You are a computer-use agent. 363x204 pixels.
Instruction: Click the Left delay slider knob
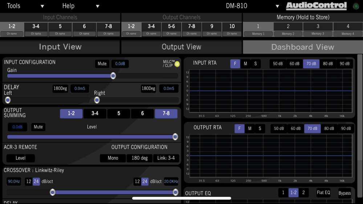tap(8, 100)
